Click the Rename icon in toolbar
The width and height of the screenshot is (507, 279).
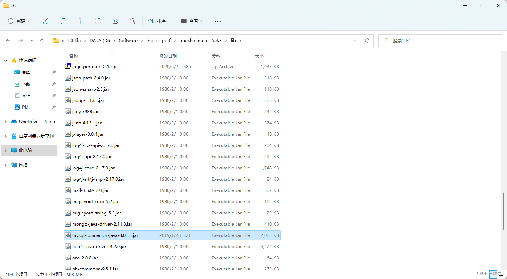point(98,21)
